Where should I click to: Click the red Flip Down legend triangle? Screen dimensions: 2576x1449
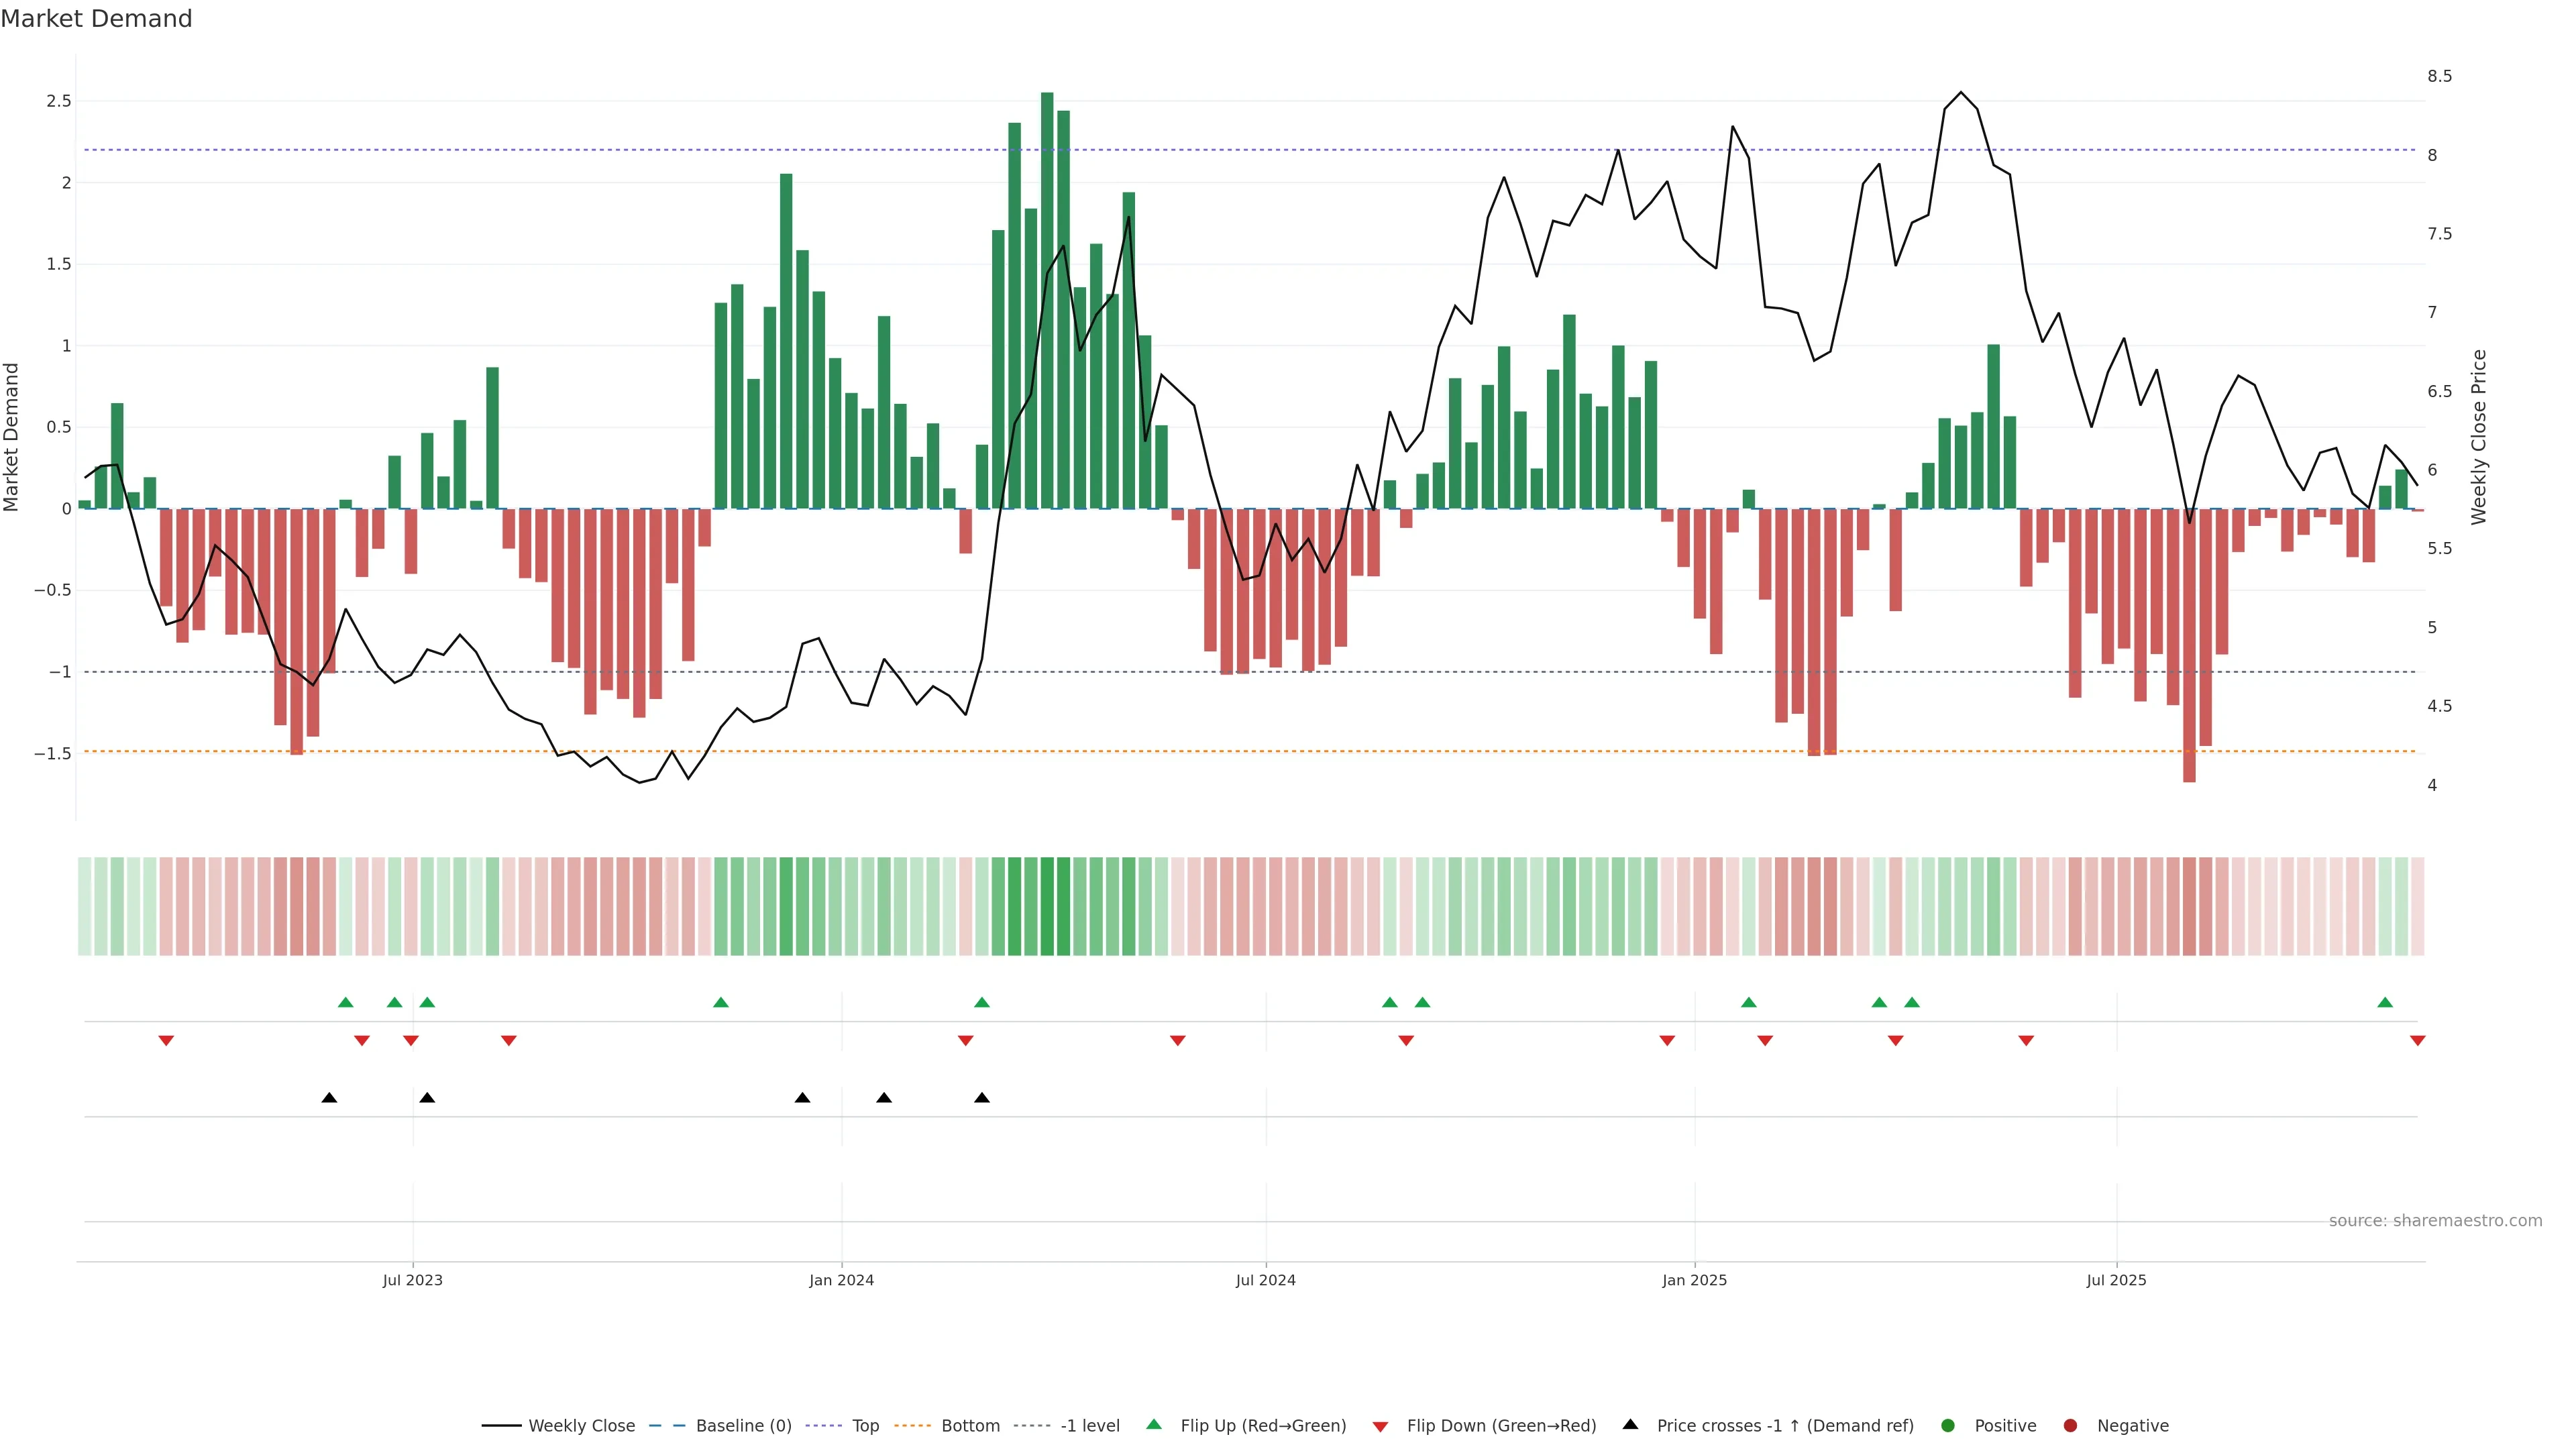[1380, 1426]
